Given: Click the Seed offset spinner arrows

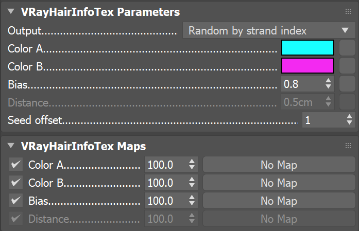Looking at the screenshot, I should [x=349, y=120].
